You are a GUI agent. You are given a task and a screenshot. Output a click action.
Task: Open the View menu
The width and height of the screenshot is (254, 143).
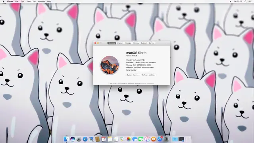[29, 2]
